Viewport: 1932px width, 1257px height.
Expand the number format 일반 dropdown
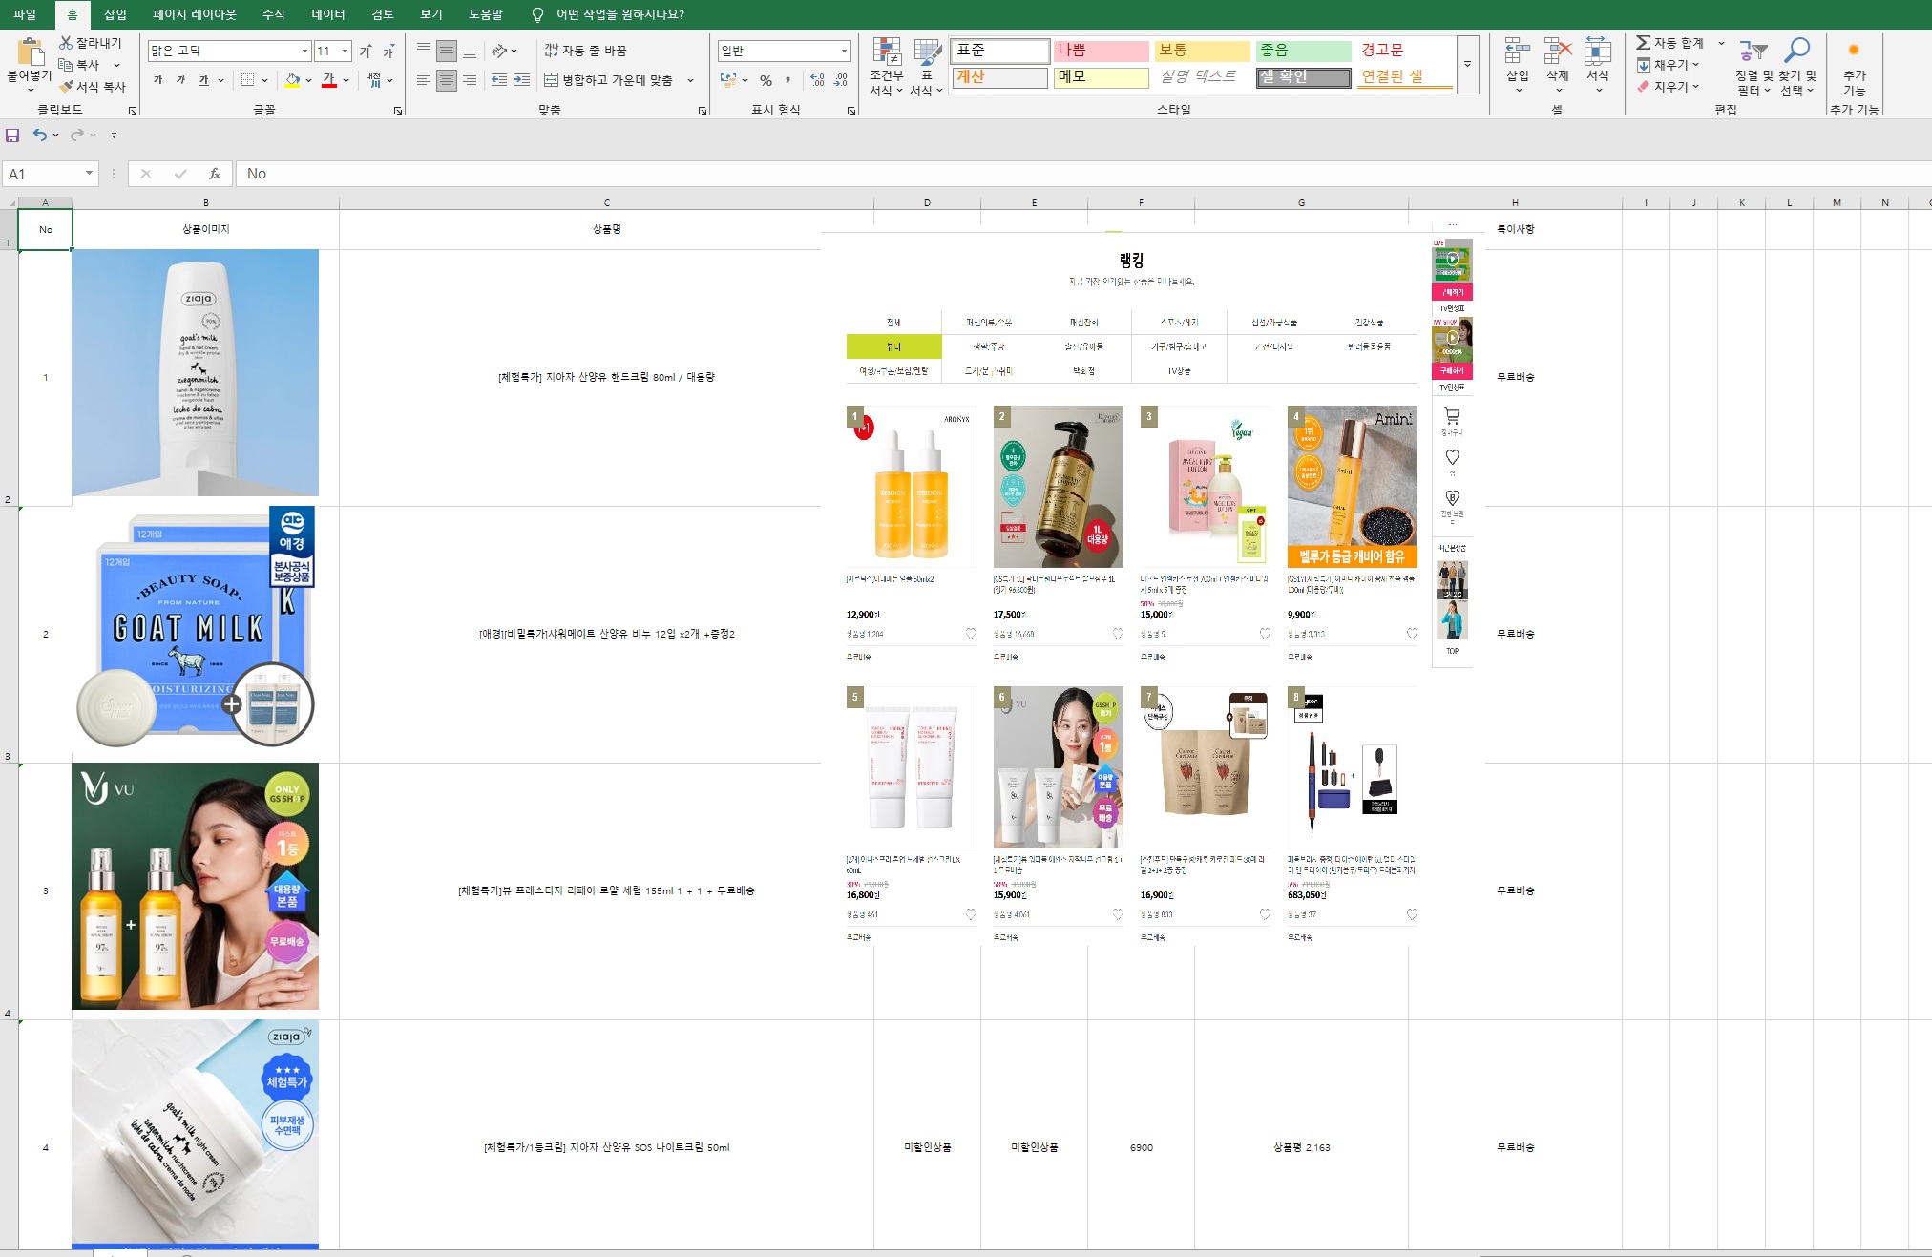click(844, 51)
